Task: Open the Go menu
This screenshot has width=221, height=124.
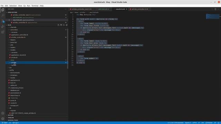Action: coord(25,6)
